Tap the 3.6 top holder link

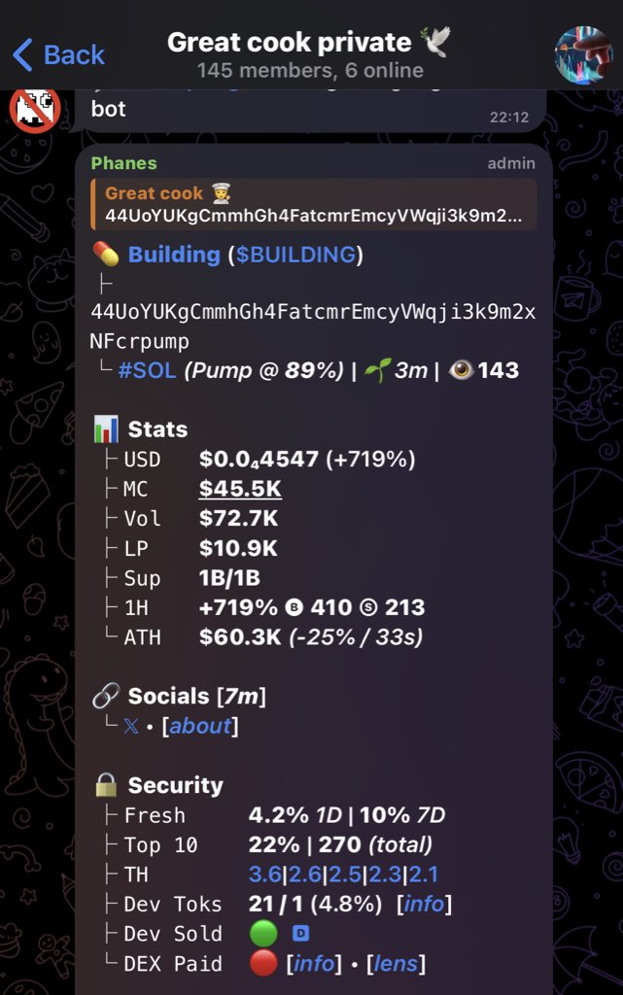(263, 875)
